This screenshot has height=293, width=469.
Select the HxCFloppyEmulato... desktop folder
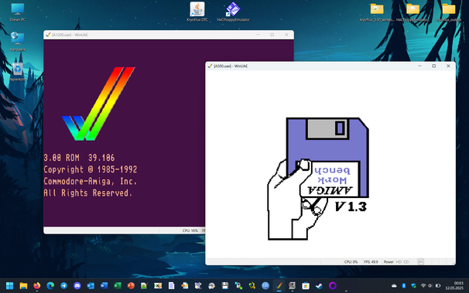pyautogui.click(x=413, y=12)
